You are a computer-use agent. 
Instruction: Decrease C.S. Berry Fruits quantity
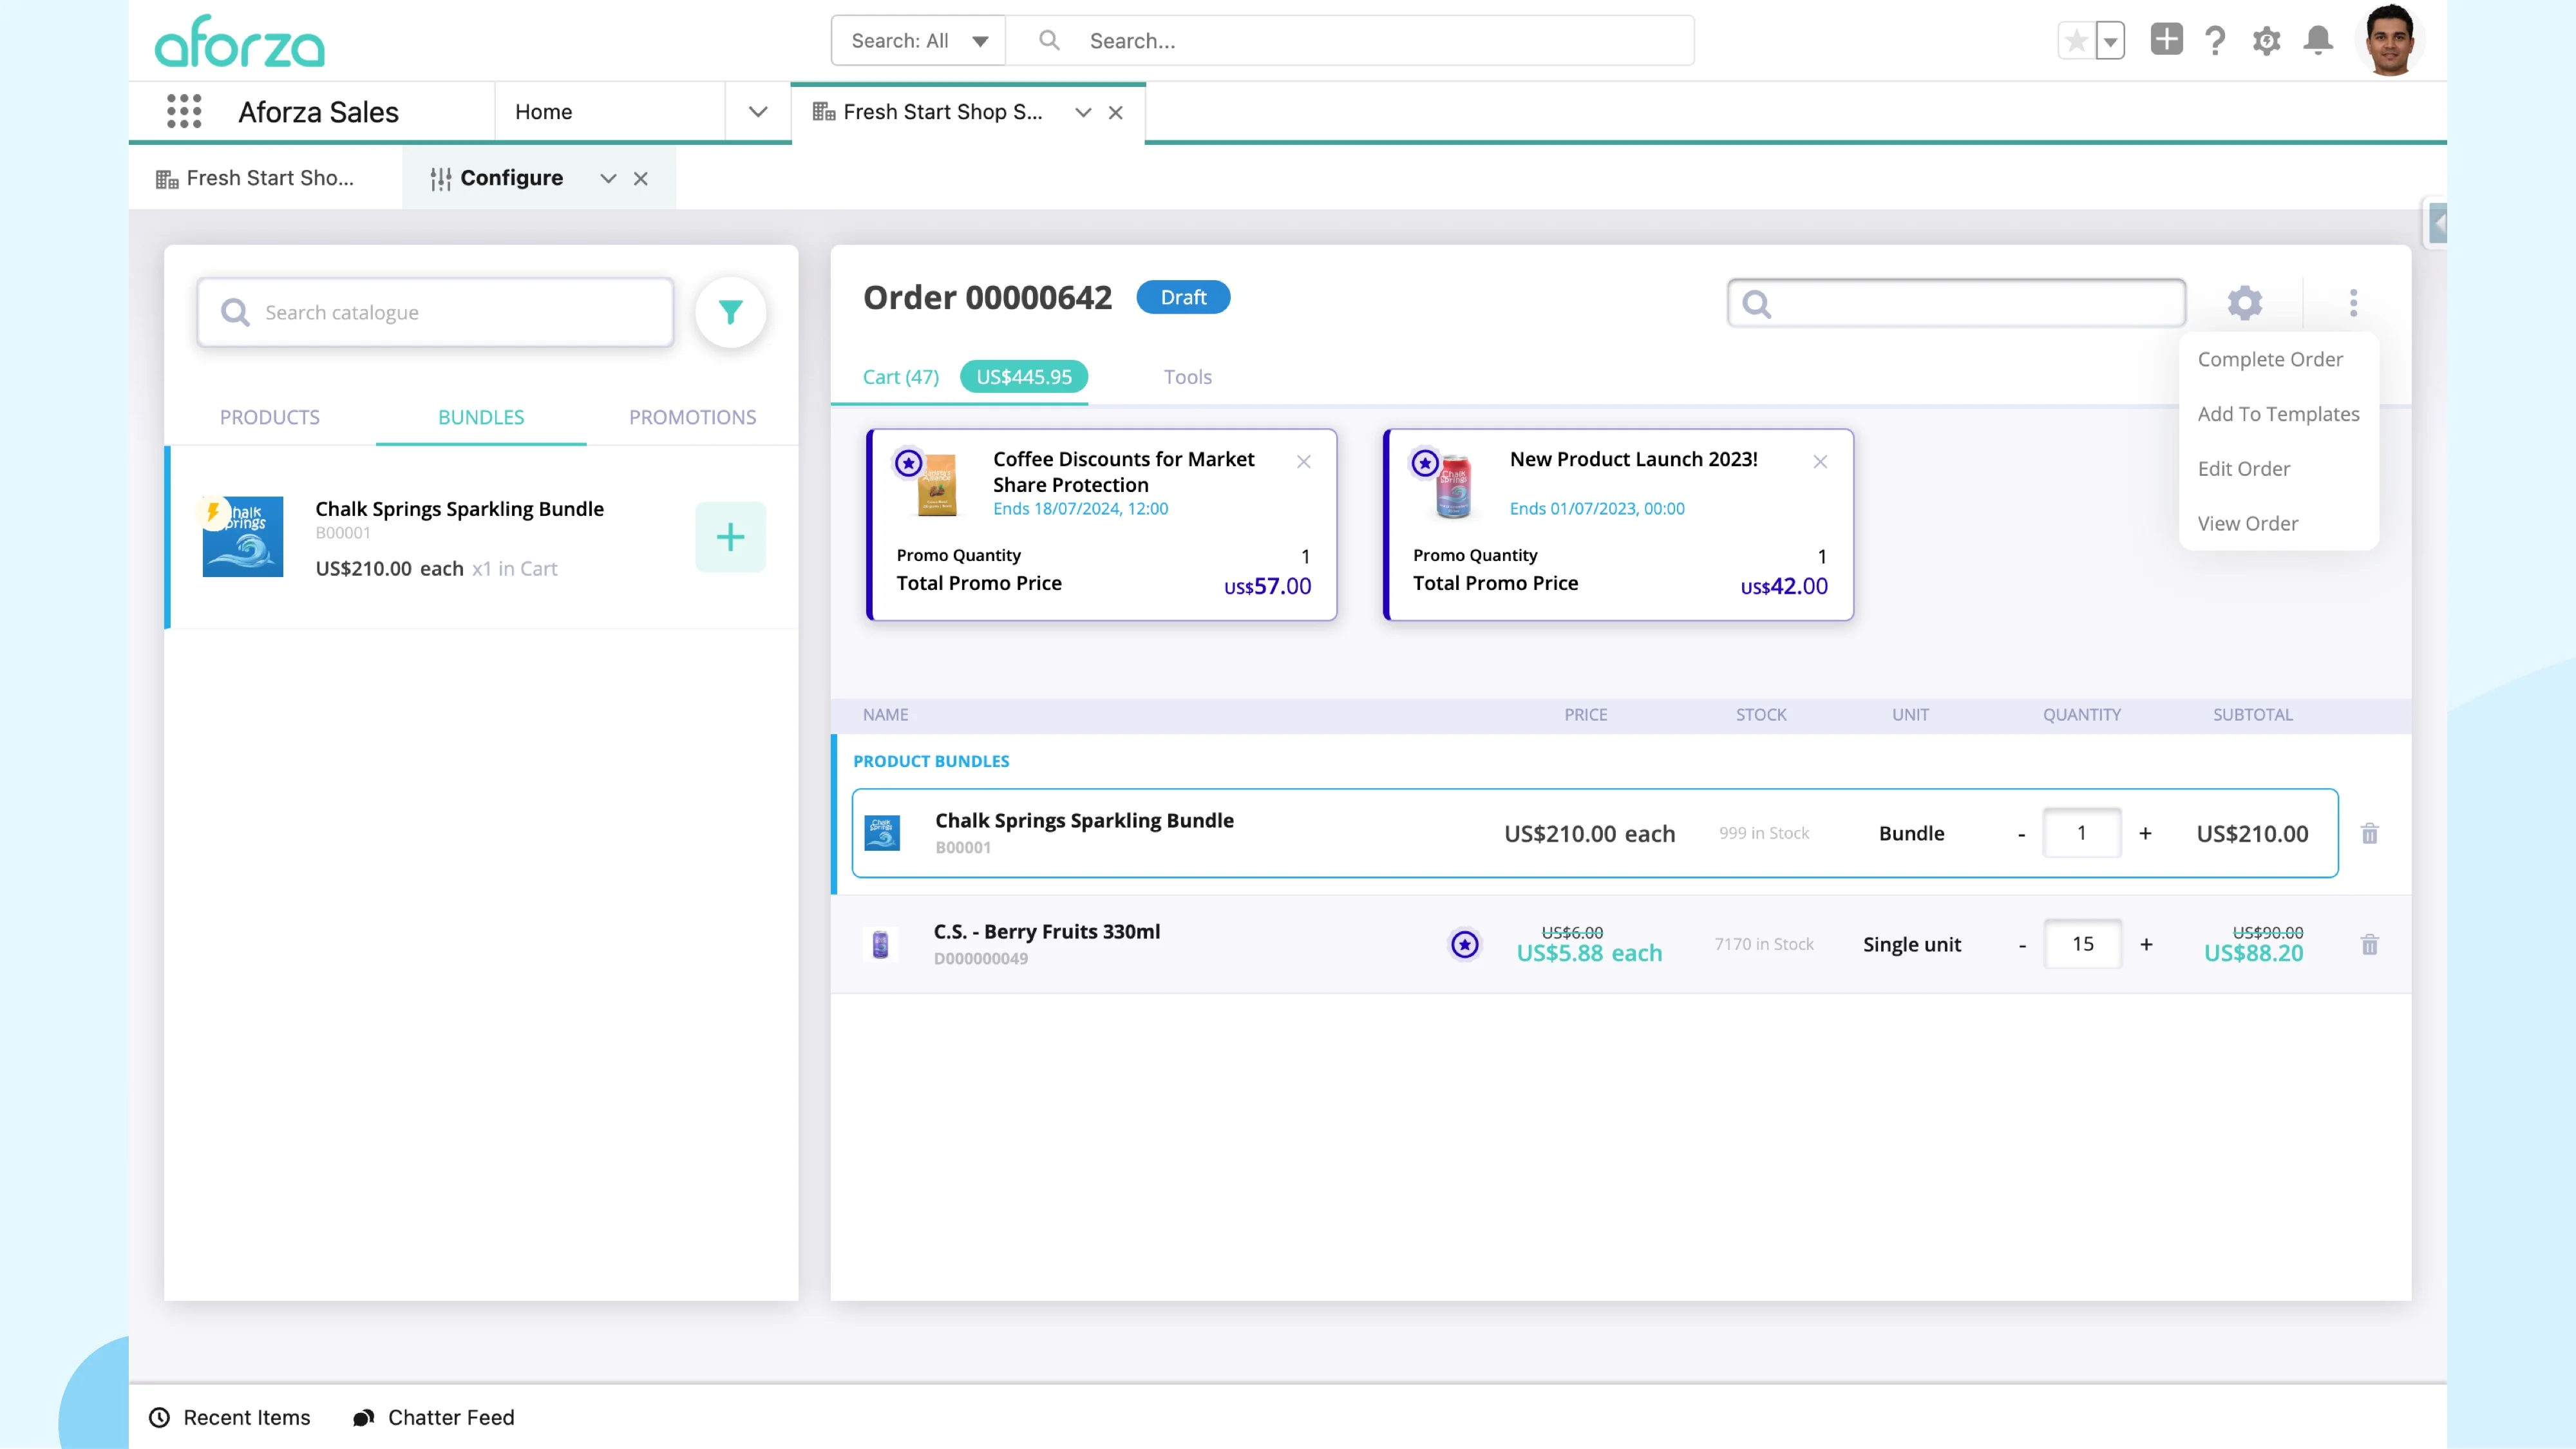coord(2023,946)
